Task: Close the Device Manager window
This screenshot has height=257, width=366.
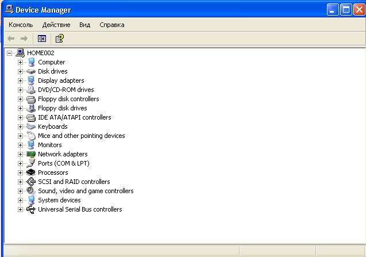Action: tap(360, 10)
